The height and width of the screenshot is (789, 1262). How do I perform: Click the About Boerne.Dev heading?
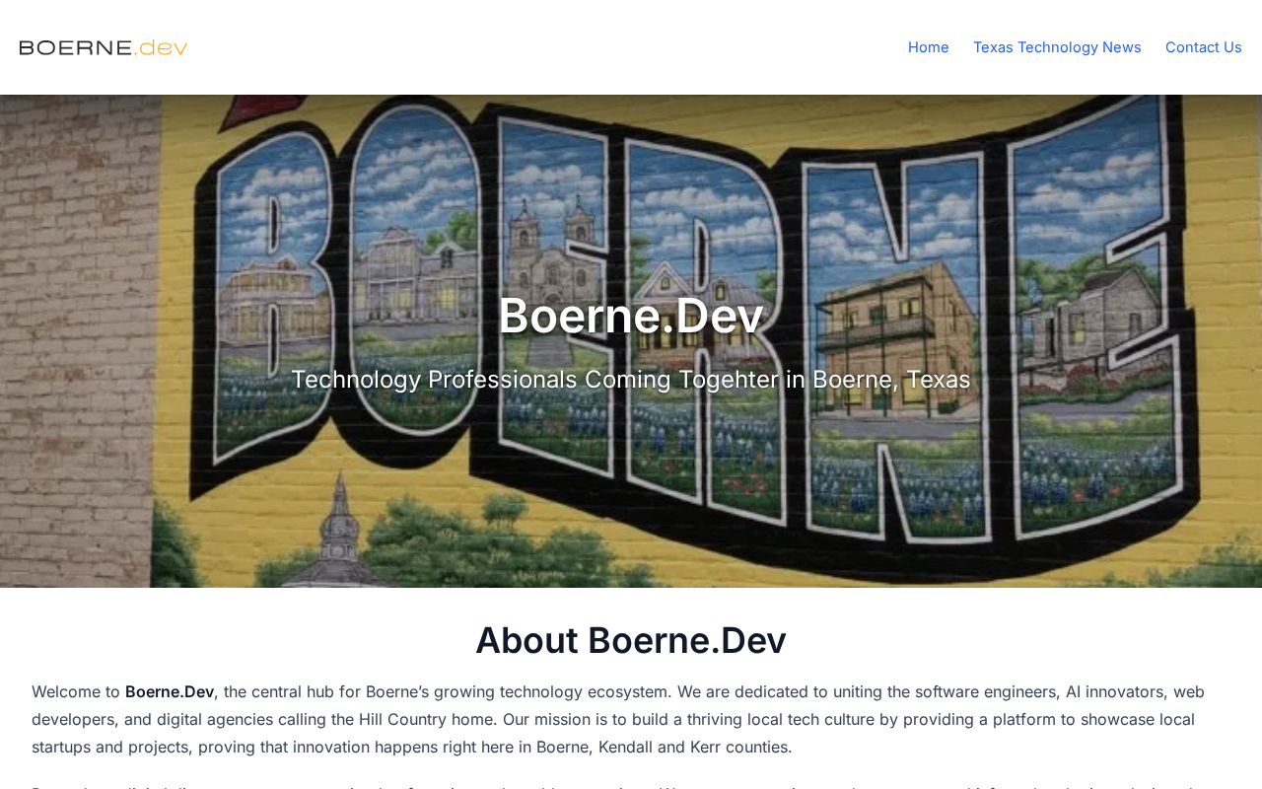(631, 640)
